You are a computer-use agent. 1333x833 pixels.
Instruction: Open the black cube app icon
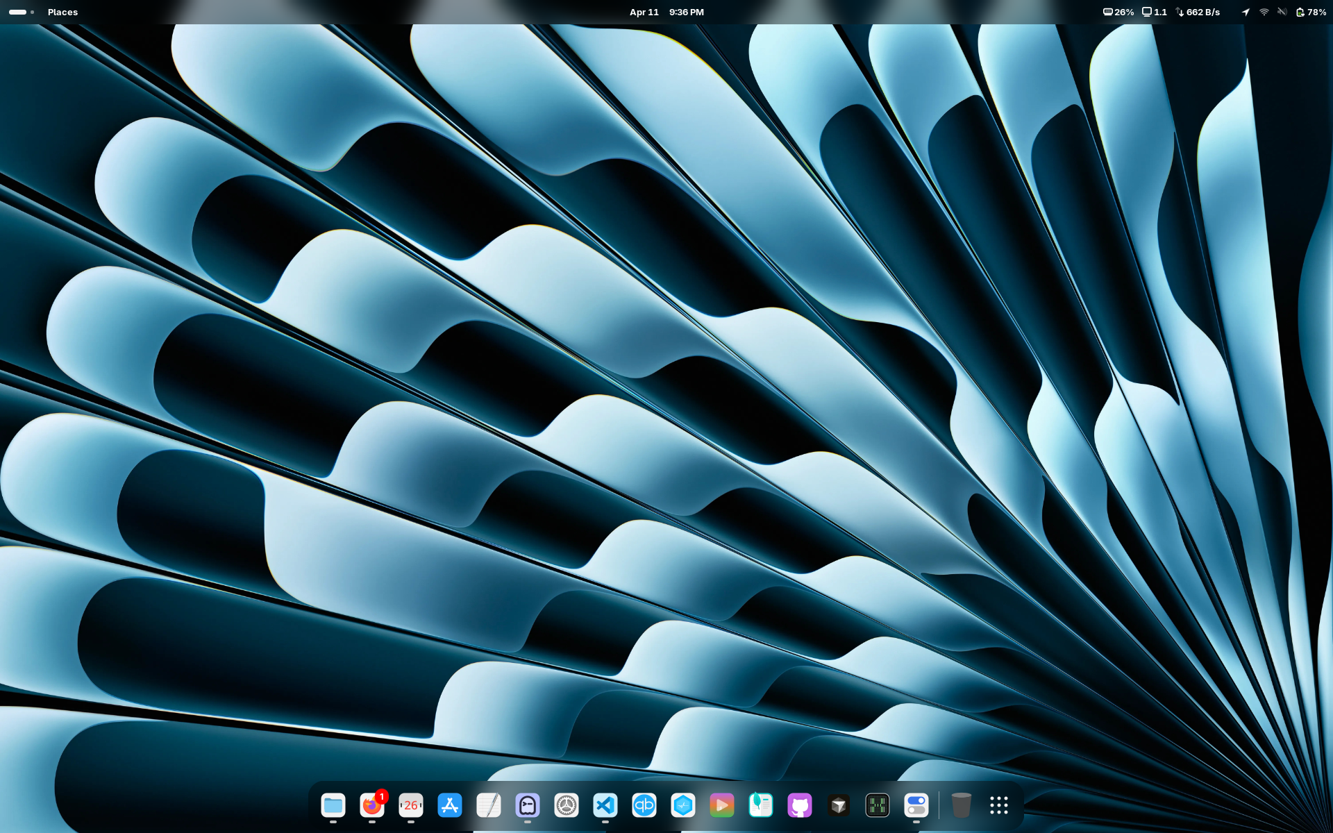[839, 805]
